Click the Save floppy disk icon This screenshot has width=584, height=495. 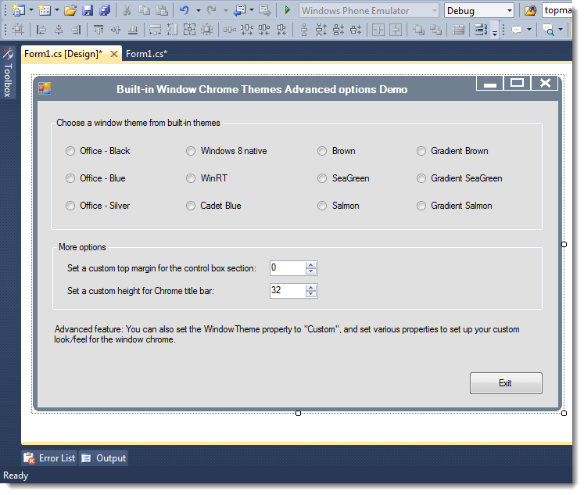click(88, 10)
